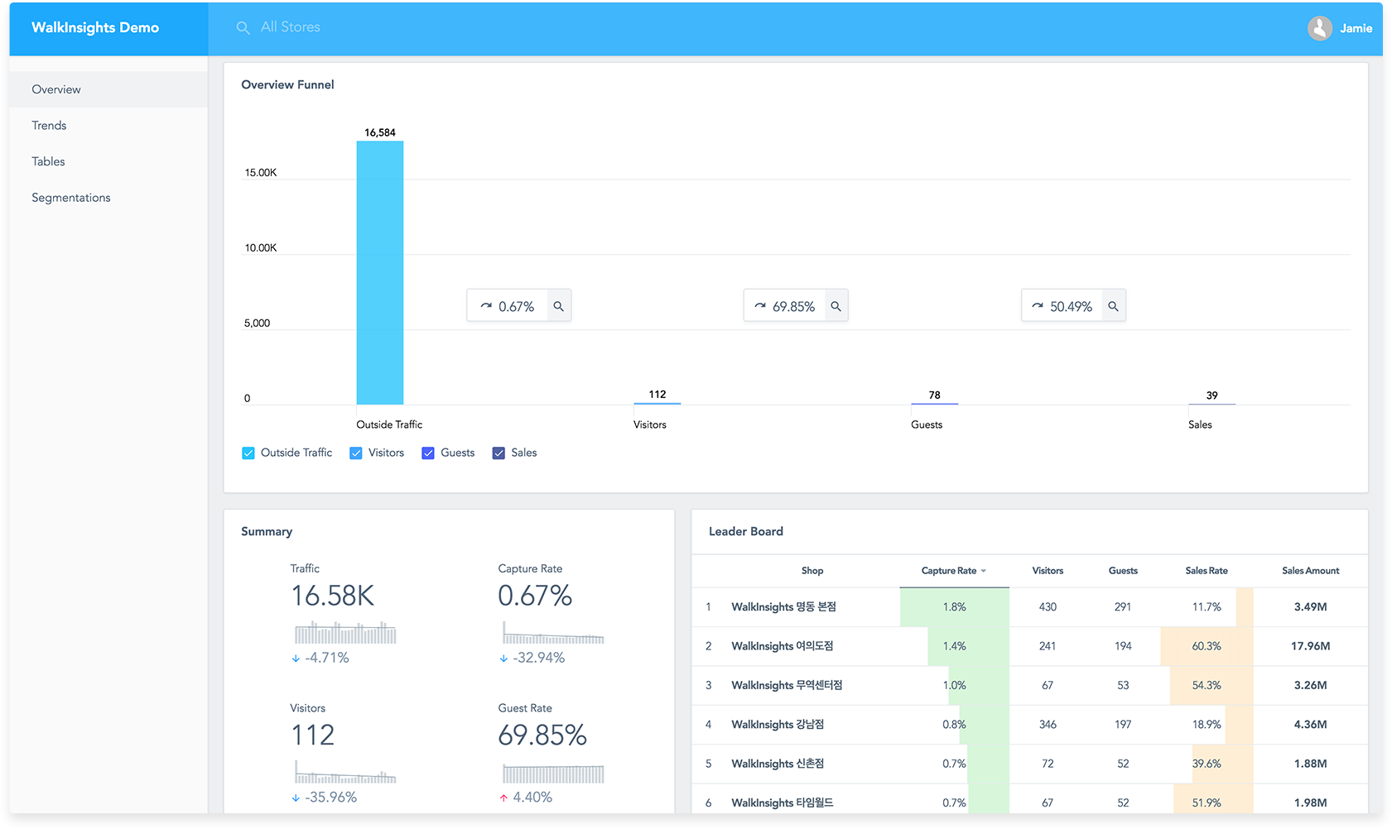Toggle the Sales legend checkbox
Image resolution: width=1392 pixels, height=829 pixels.
[x=499, y=453]
